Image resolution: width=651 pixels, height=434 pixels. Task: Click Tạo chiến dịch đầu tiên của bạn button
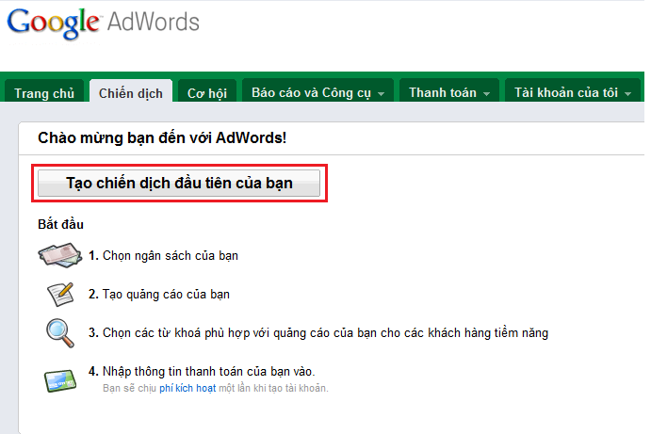tap(179, 183)
